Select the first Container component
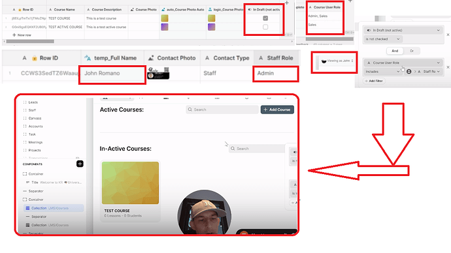451x253 pixels. [36, 174]
